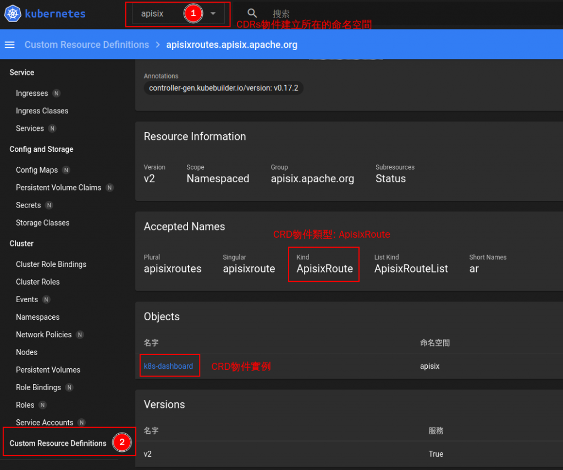Open Service Accounts in the sidebar
The height and width of the screenshot is (470, 563).
pyautogui.click(x=45, y=423)
